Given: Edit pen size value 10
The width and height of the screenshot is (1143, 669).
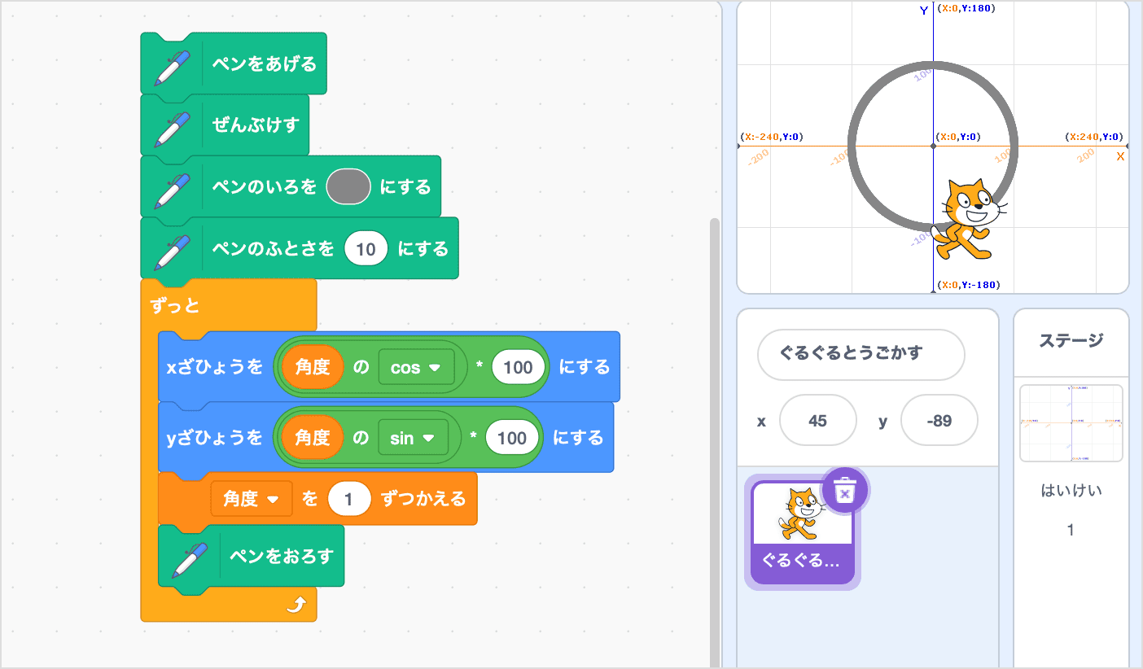Looking at the screenshot, I should 366,248.
